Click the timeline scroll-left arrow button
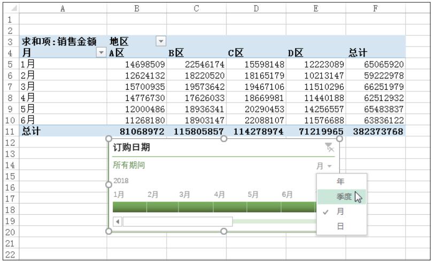 pos(118,221)
